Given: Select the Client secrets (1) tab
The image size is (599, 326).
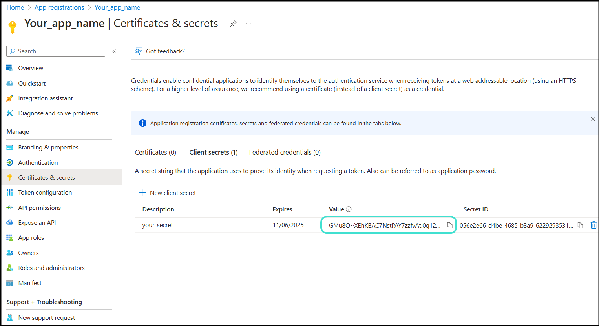Looking at the screenshot, I should [x=214, y=152].
